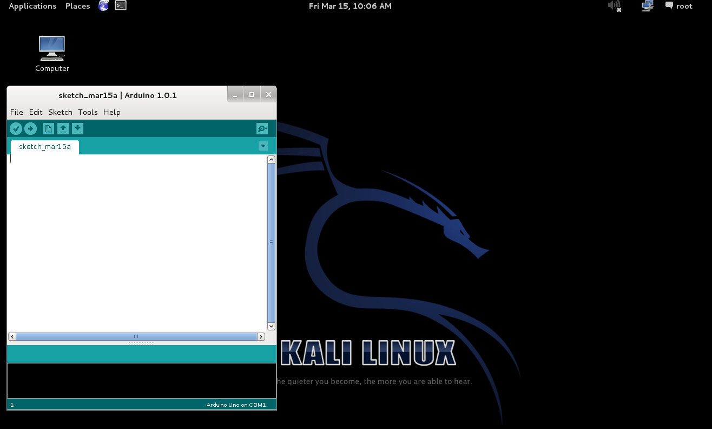
Task: Click the network connection icon
Action: (647, 6)
